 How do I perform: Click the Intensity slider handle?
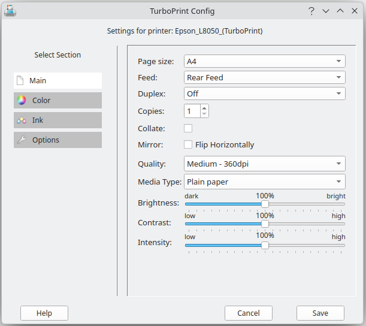coord(265,246)
